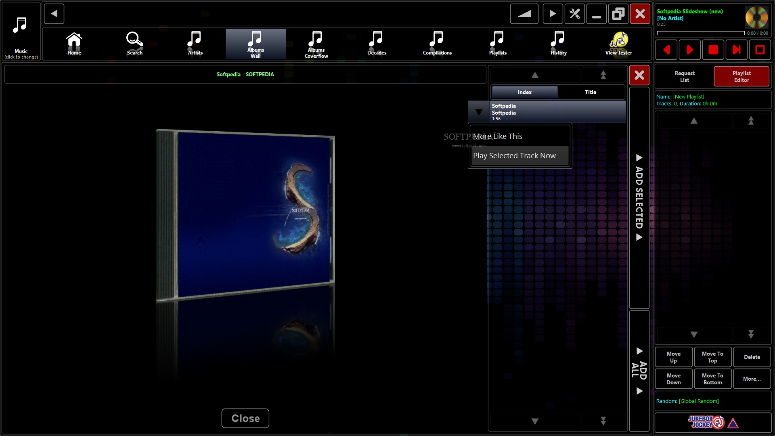Switch to Albums Wall view
This screenshot has height=436, width=775.
256,44
